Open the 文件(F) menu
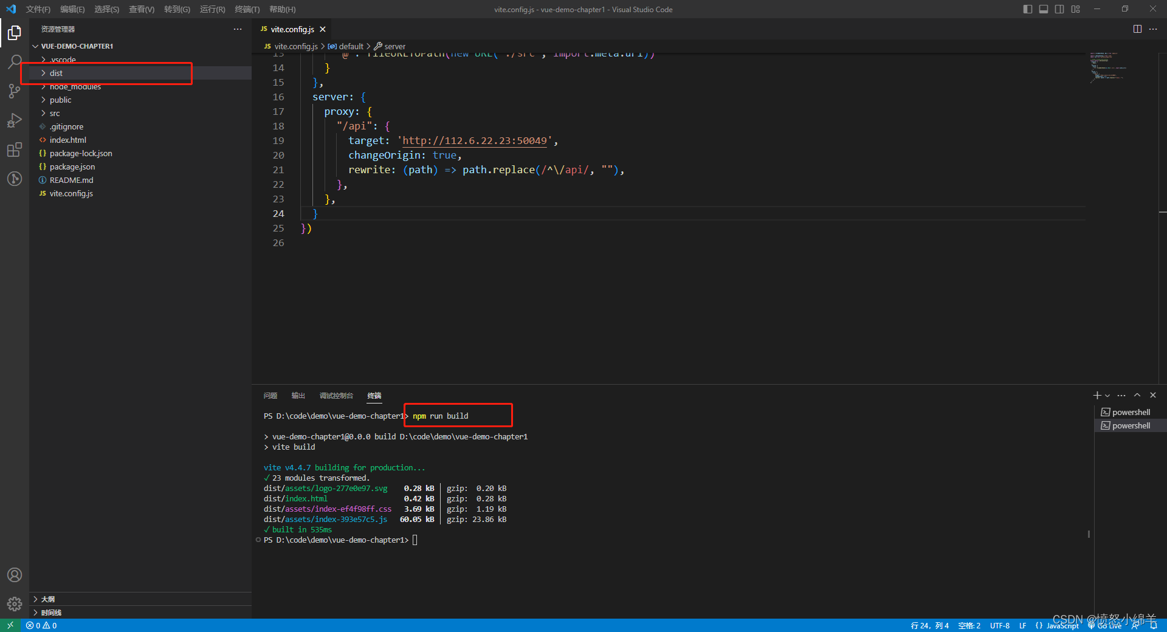 (x=38, y=9)
